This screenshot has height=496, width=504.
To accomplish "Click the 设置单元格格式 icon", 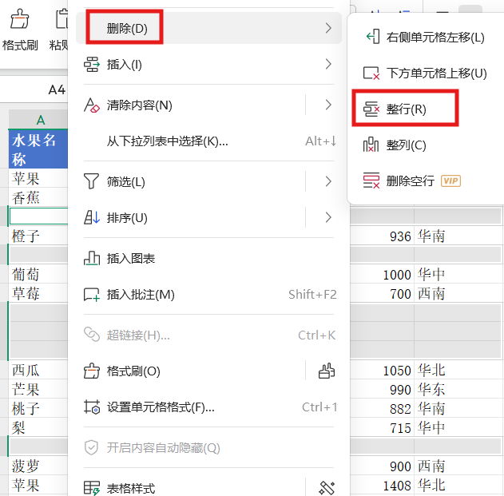I will point(92,407).
